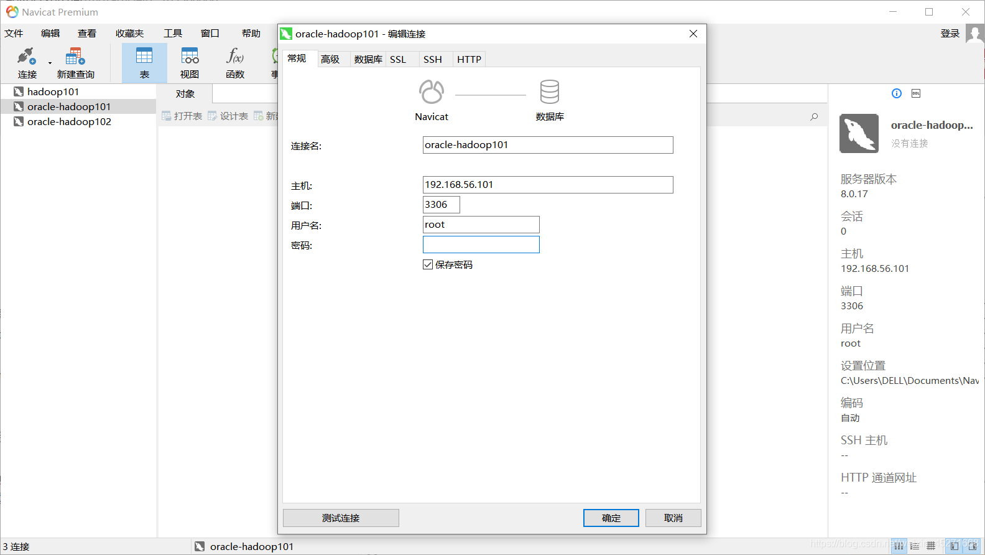Screen dimensions: 985x555
Task: Toggle the 保存密码 checkbox
Action: [x=428, y=264]
